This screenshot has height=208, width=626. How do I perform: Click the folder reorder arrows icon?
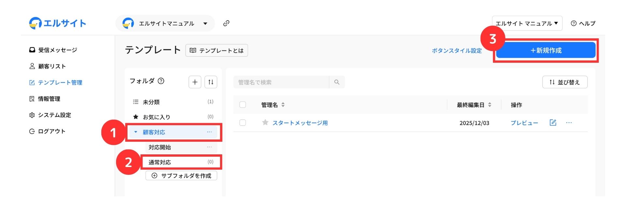tap(211, 82)
